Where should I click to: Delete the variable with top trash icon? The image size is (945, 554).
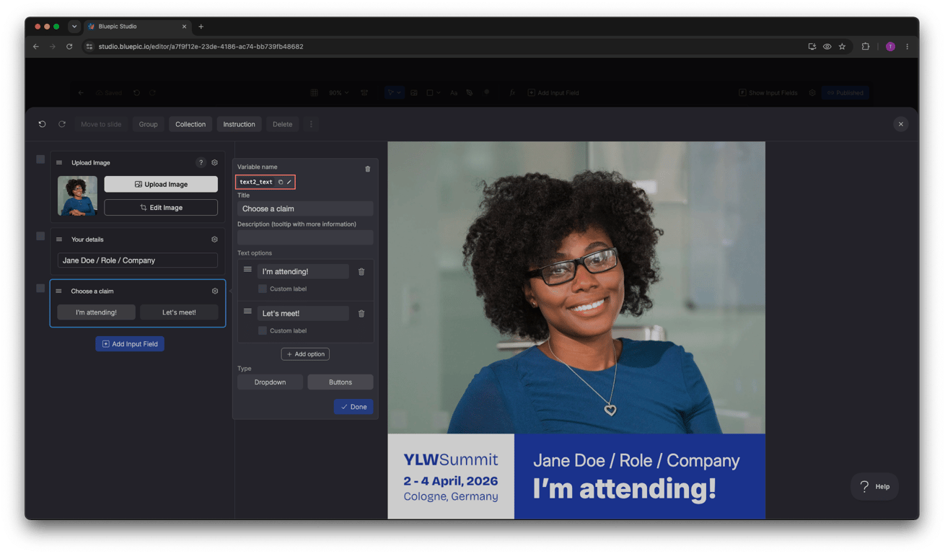[368, 169]
